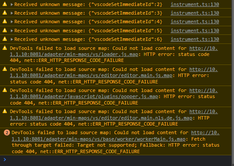Expand the vscodeSetImmediateId 6 message
This screenshot has width=234, height=166.
pyautogui.click(x=12, y=39)
